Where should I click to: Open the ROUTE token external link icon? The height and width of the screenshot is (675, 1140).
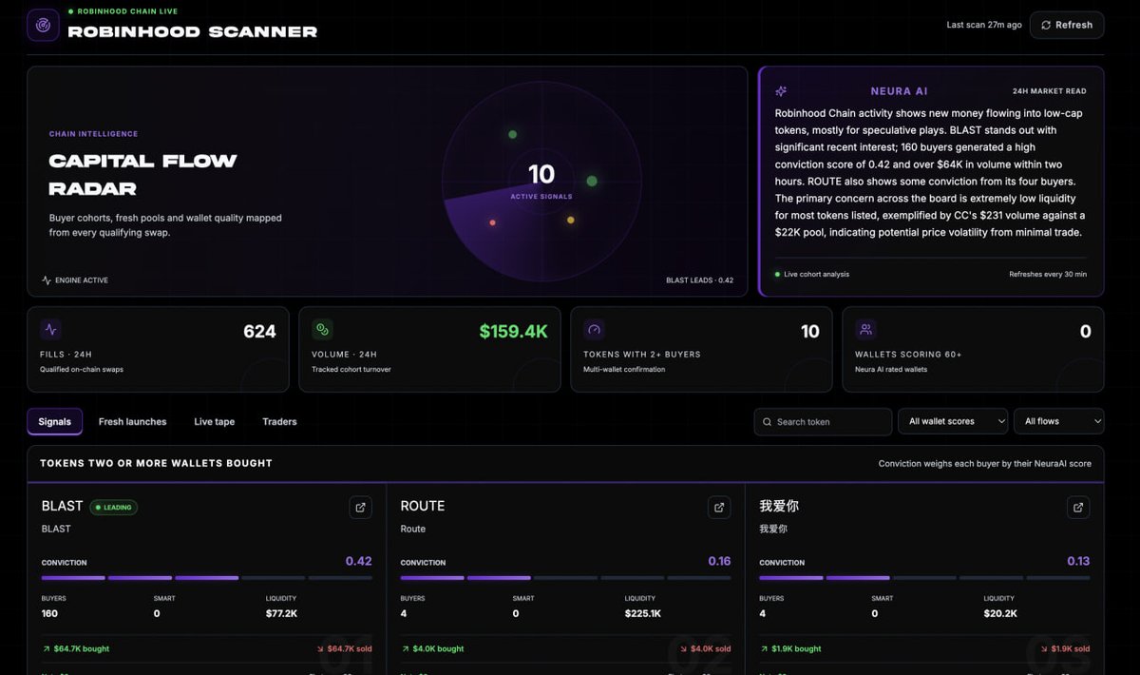[x=719, y=507]
